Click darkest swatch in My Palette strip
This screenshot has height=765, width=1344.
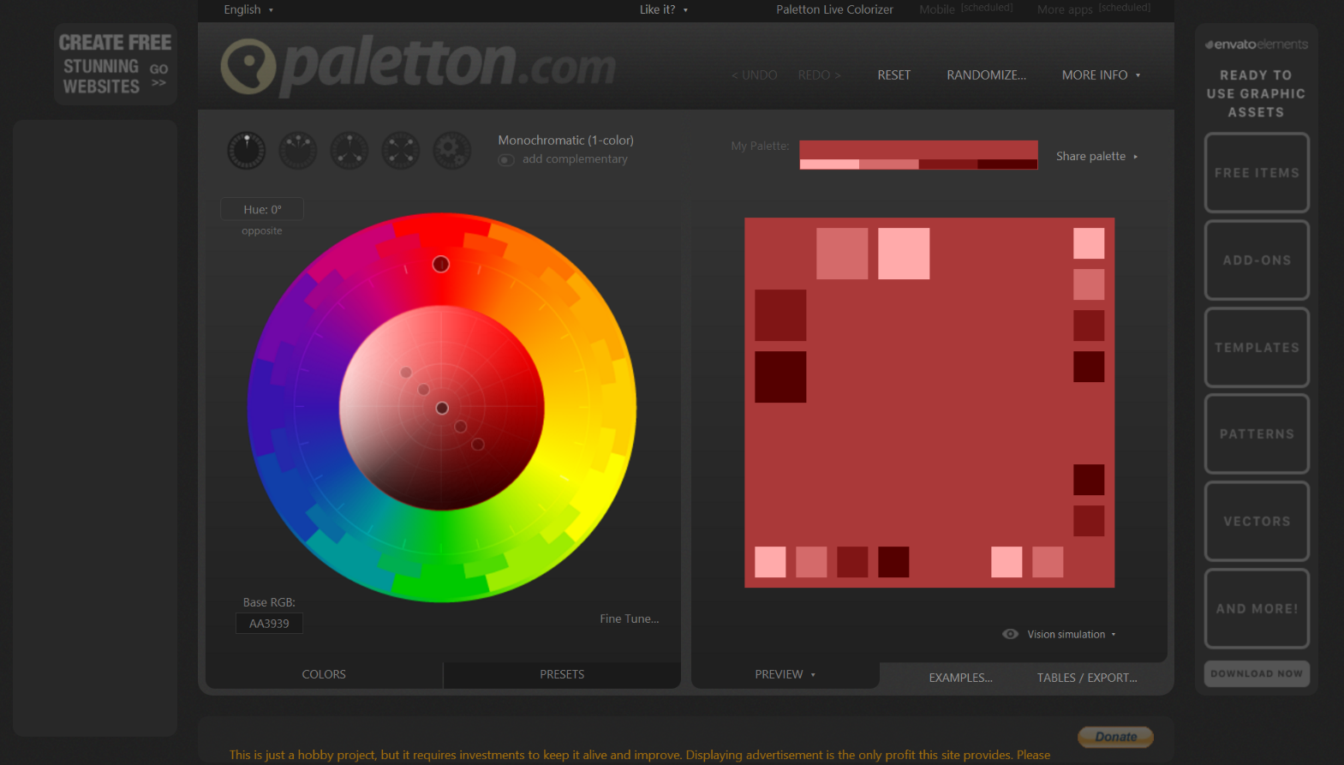1007,164
